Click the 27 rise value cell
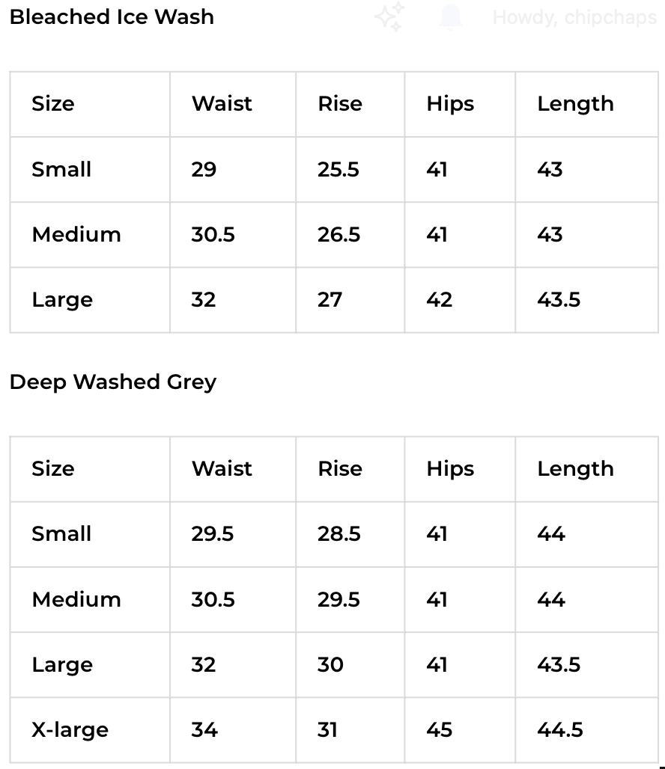The width and height of the screenshot is (665, 769). pyautogui.click(x=330, y=300)
